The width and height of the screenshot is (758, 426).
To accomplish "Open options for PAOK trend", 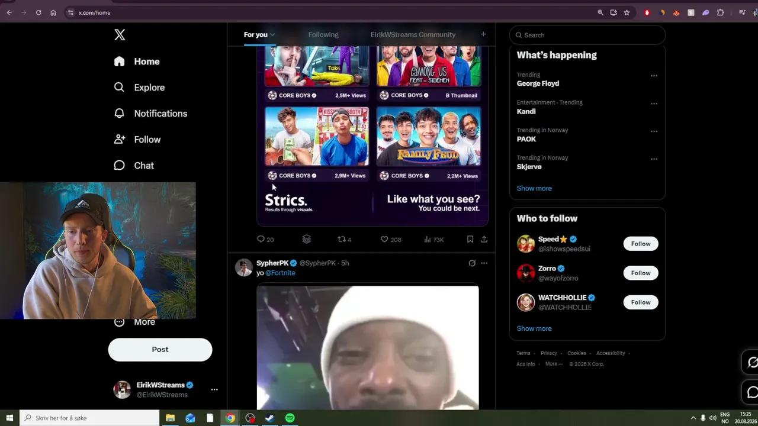I will 654,131.
